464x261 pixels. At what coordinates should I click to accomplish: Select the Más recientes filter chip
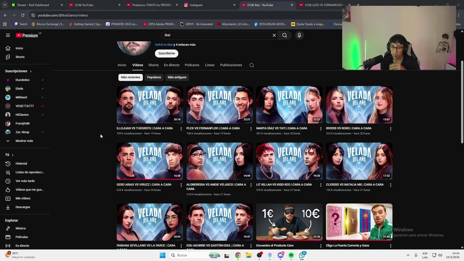pyautogui.click(x=130, y=77)
